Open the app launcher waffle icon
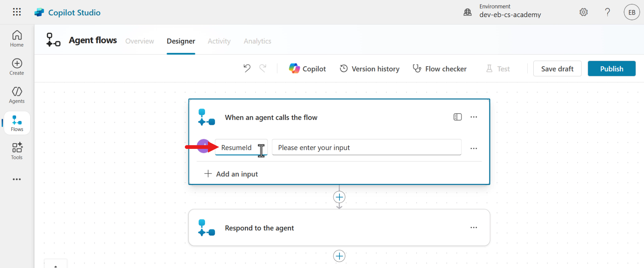Image resolution: width=644 pixels, height=268 pixels. pyautogui.click(x=17, y=12)
